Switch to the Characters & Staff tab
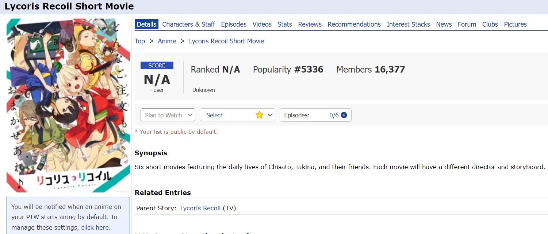 [188, 24]
